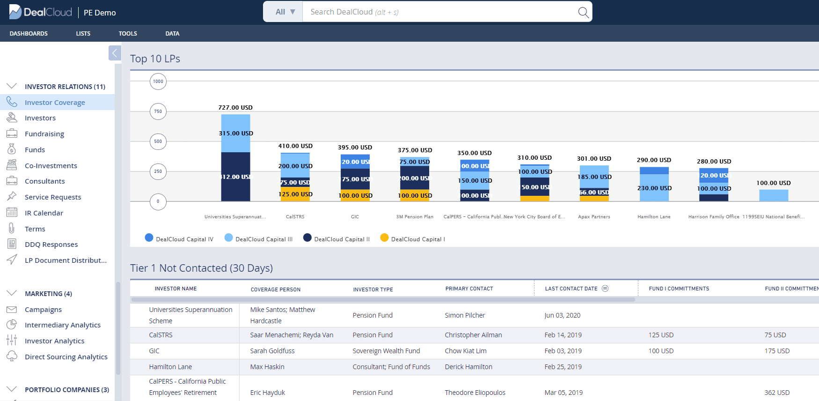
Task: Click coverage person Eric Hayduk
Action: click(268, 393)
